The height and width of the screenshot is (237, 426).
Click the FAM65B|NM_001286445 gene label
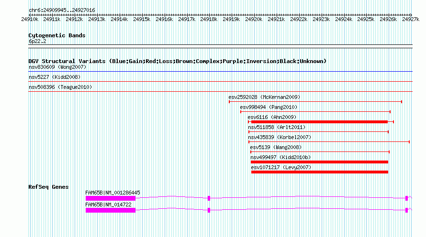click(x=112, y=193)
